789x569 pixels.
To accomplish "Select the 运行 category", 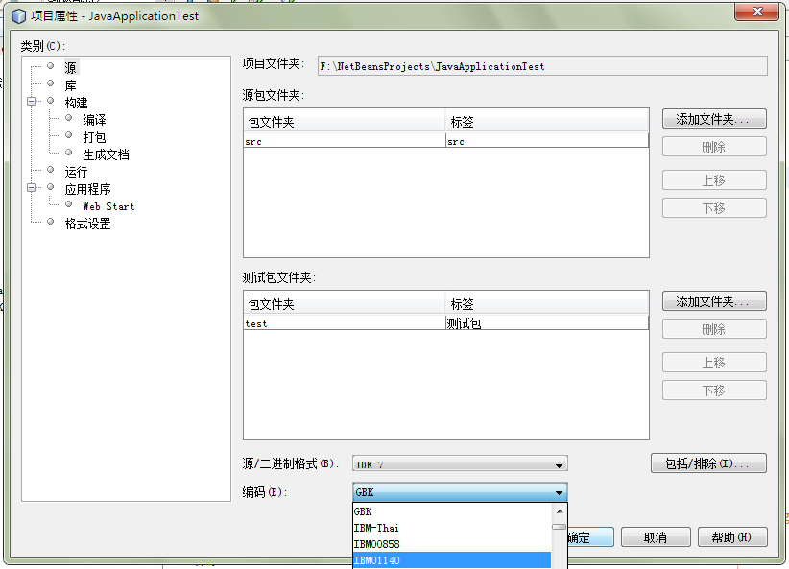I will coord(76,172).
